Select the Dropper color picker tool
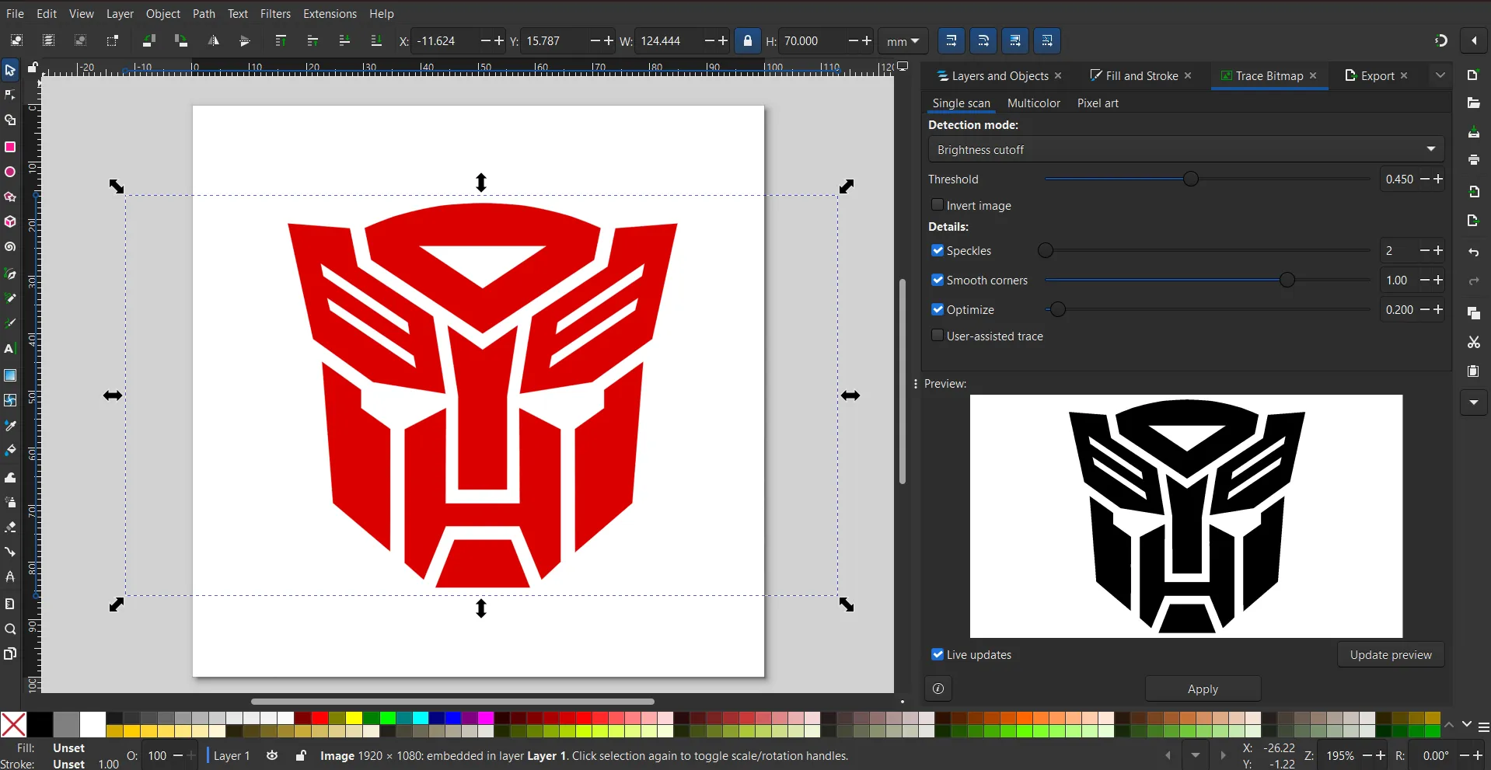 point(10,426)
